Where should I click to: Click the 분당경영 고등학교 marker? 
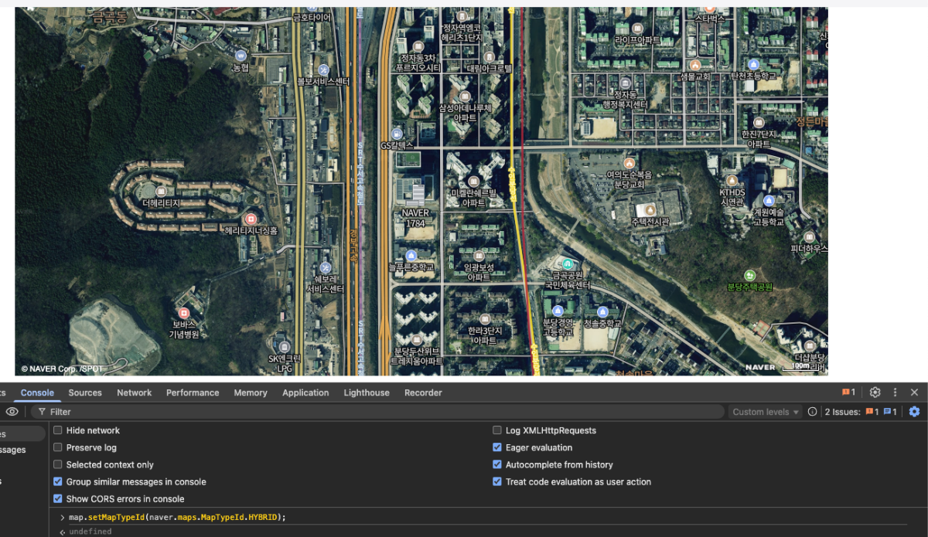(558, 311)
